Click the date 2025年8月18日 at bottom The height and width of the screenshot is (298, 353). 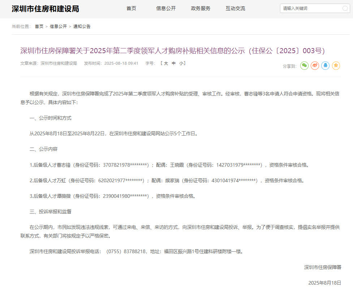click(324, 283)
